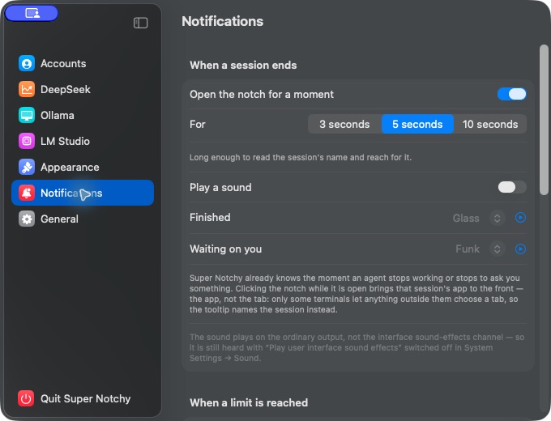551x421 pixels.
Task: Click the 'The sound plays on' note
Action: tap(357, 347)
